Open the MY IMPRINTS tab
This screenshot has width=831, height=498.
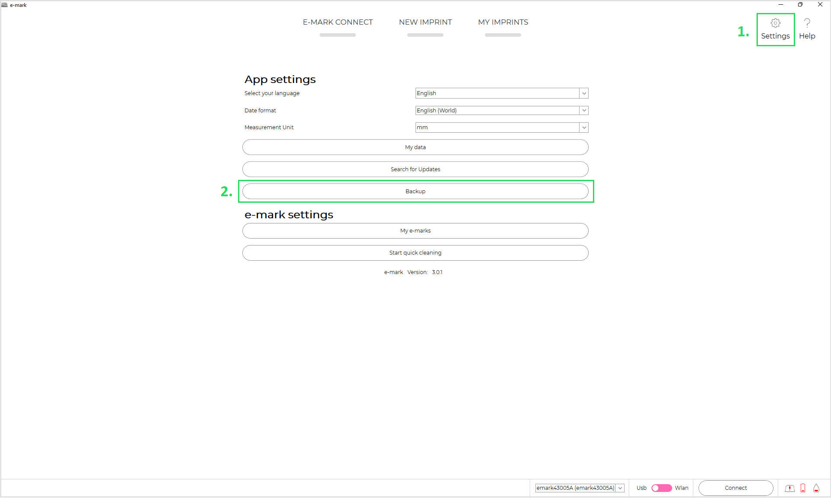tap(503, 22)
